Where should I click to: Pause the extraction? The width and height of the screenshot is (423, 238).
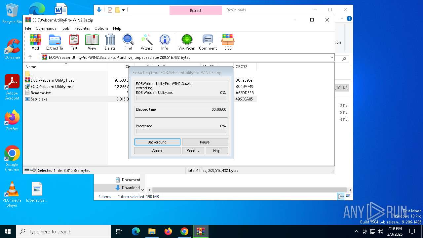coord(205,142)
